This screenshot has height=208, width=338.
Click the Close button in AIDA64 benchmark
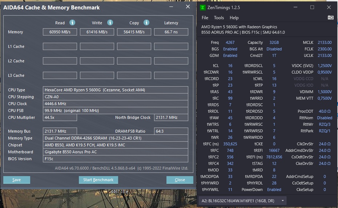point(180,180)
